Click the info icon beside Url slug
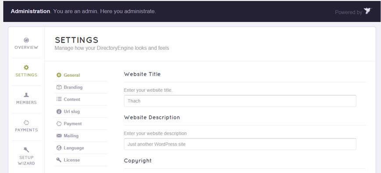381x173 pixels. tap(59, 111)
